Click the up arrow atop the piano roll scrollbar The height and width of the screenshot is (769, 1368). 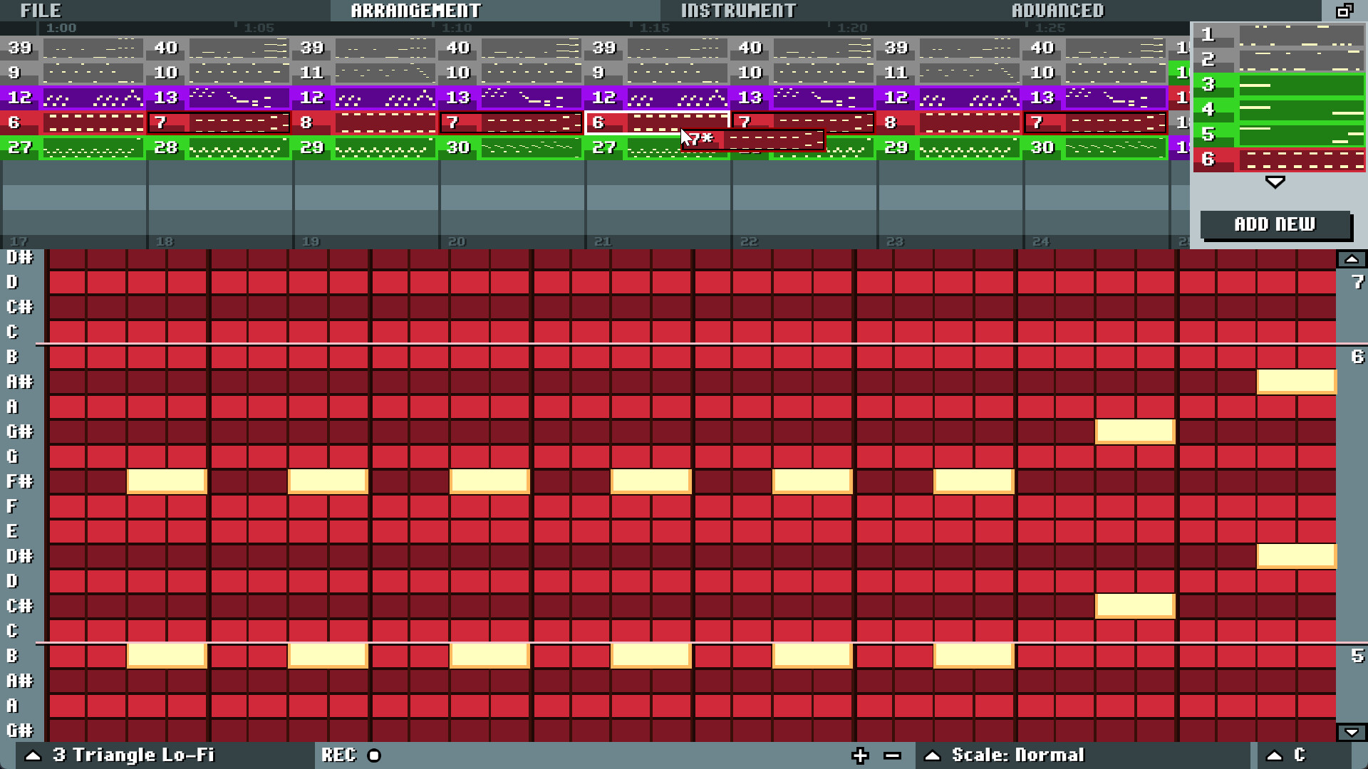(1352, 258)
